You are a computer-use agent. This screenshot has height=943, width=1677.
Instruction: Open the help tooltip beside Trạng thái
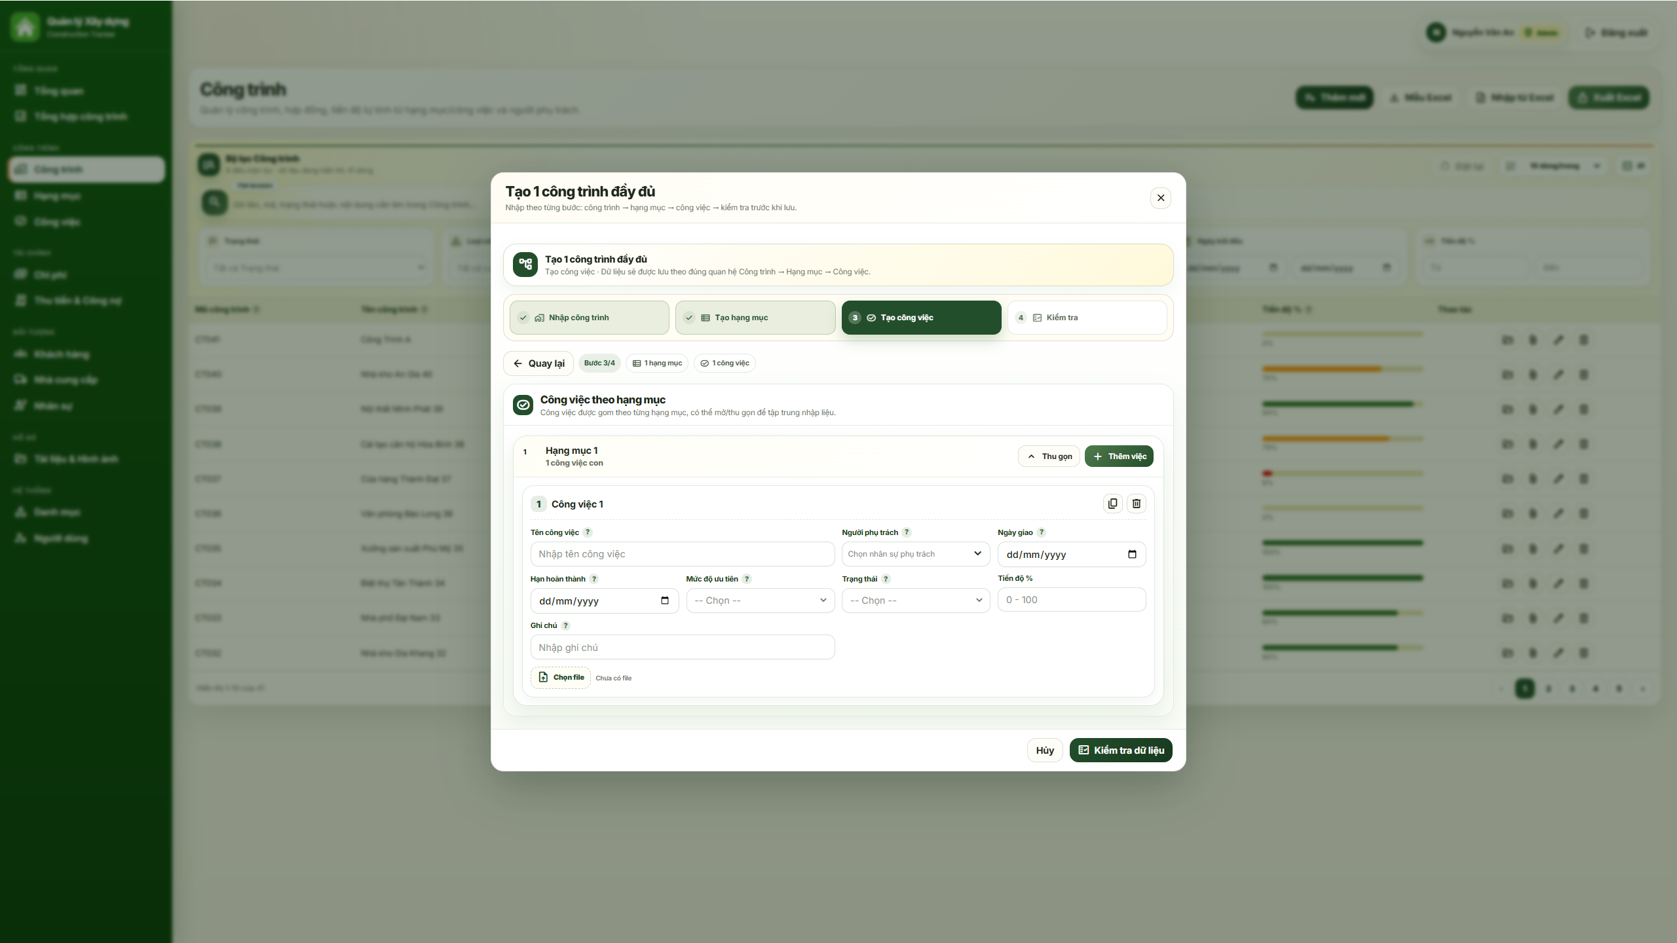click(886, 579)
